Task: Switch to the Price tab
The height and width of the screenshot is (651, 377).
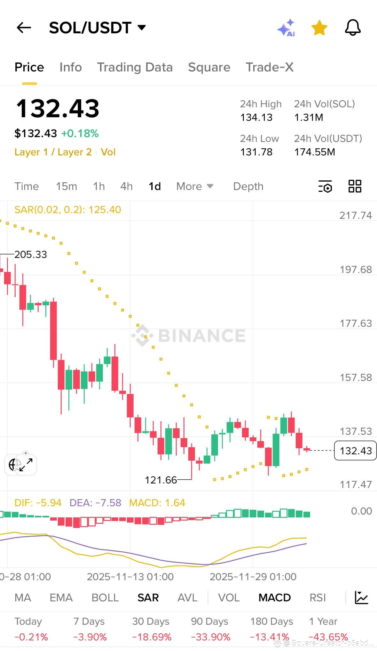Action: click(29, 67)
